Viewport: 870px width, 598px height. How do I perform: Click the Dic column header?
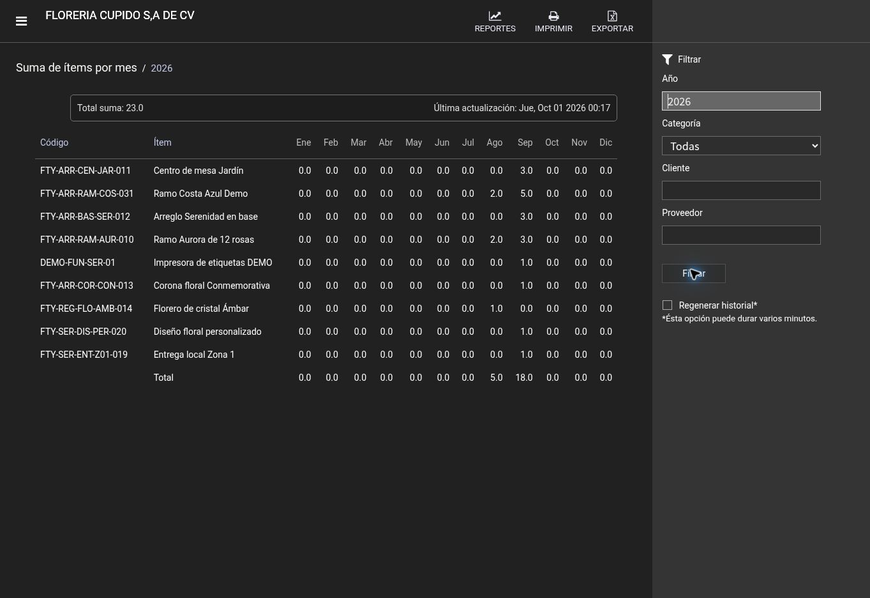click(606, 142)
